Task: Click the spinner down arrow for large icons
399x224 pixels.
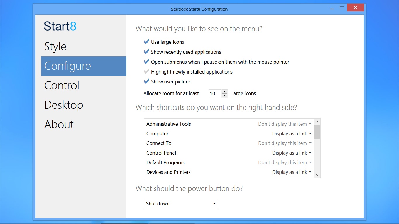Action: 224,95
